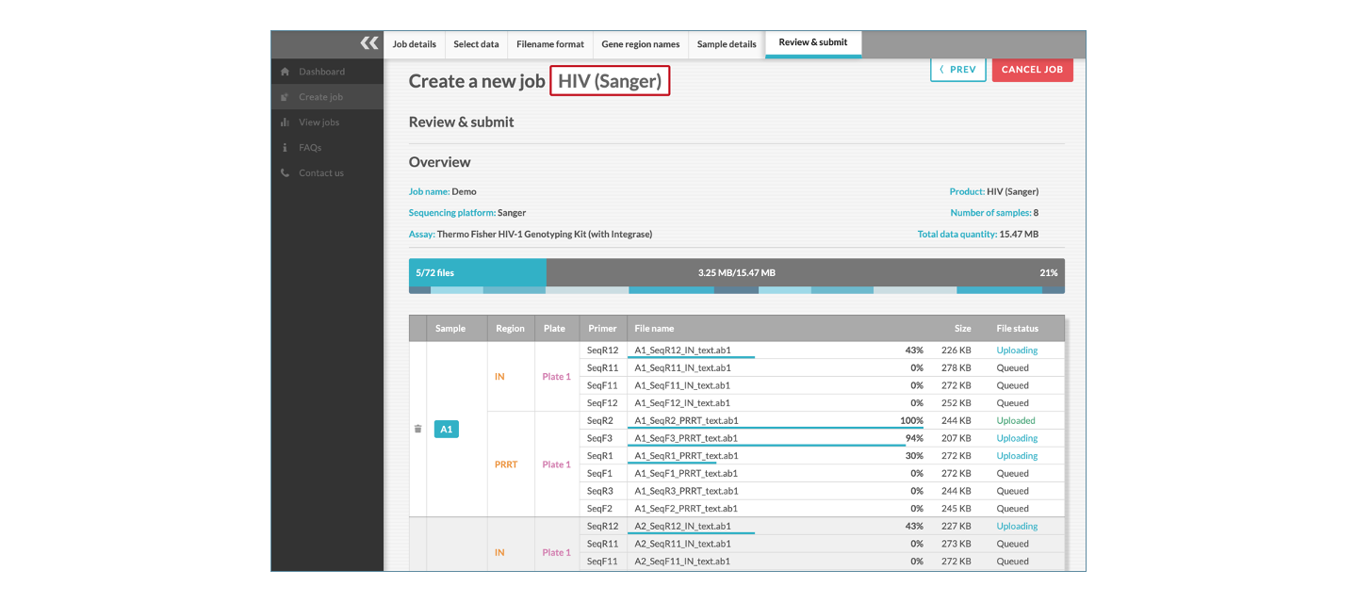Viewport: 1357px width, 603px height.
Task: Click the Sequencing platform label
Action: (452, 213)
